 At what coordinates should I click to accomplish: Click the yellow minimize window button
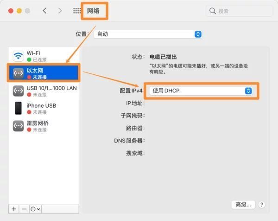pos(19,11)
